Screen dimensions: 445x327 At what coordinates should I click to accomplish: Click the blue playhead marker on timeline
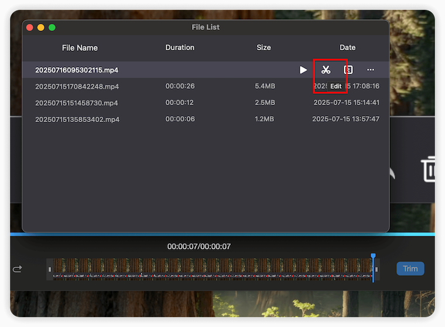tap(373, 257)
